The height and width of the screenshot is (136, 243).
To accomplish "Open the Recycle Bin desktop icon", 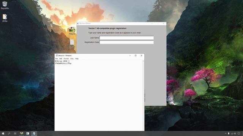I will click(5, 5).
